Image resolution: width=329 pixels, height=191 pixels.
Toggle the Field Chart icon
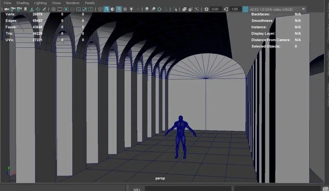78,9
